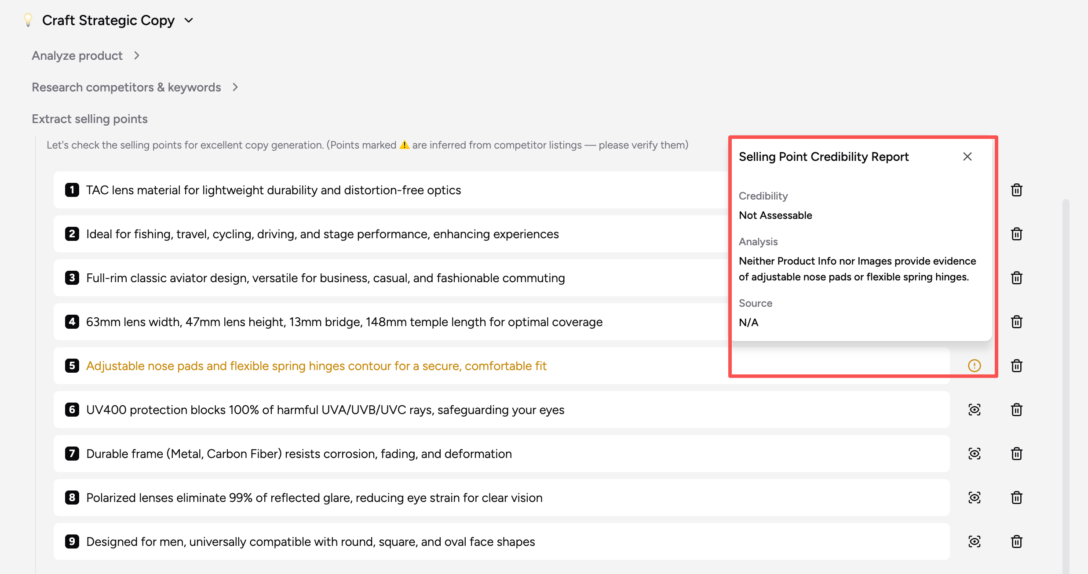Click the Craft Strategic Copy title

108,20
